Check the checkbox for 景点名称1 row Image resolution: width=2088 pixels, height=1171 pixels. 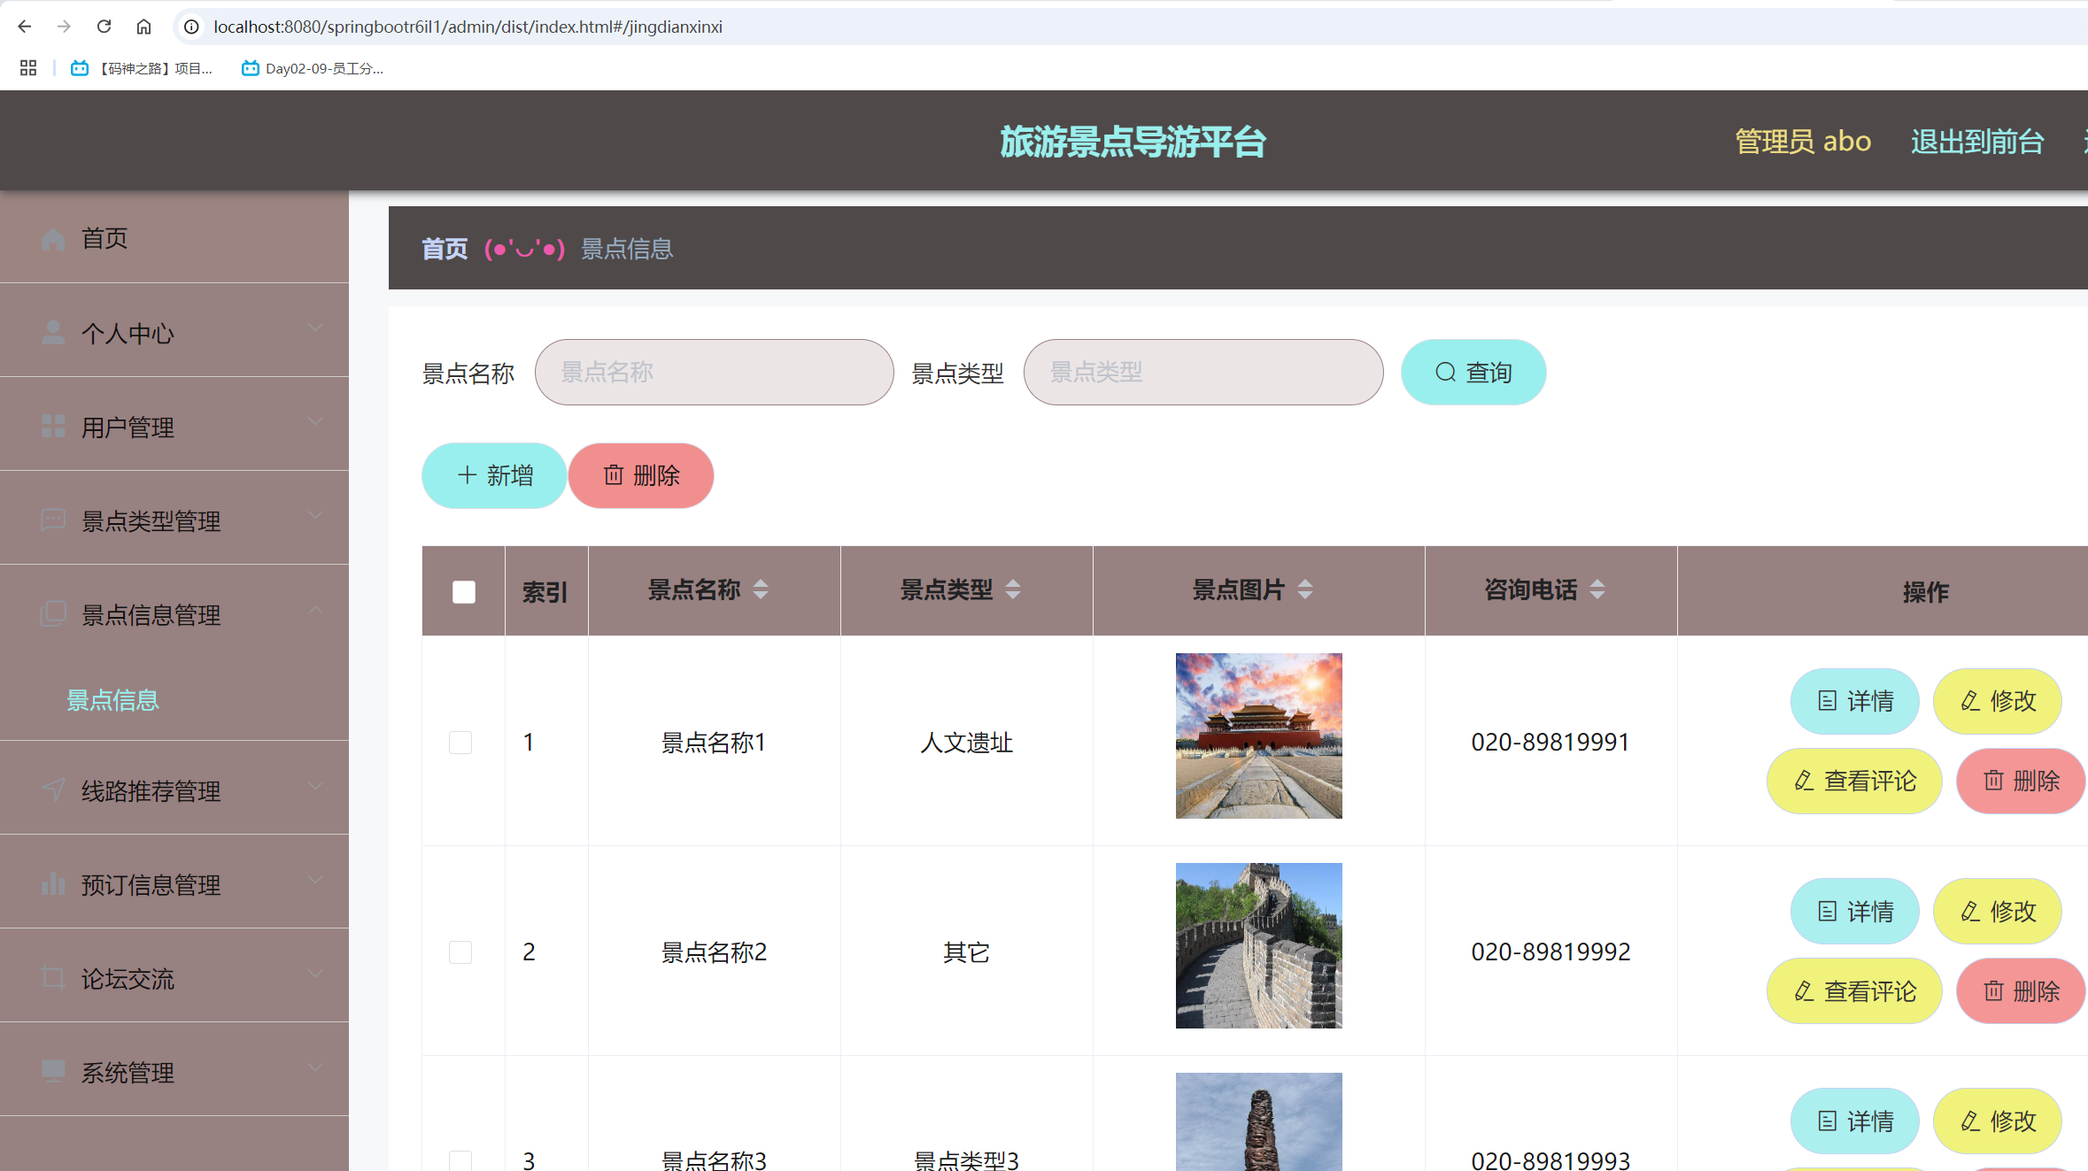point(460,743)
